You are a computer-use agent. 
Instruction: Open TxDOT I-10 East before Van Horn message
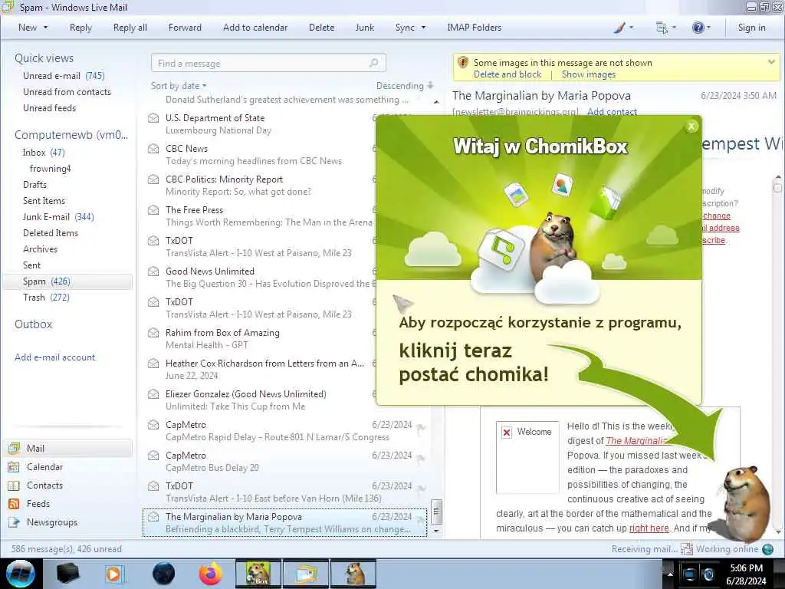(x=285, y=492)
